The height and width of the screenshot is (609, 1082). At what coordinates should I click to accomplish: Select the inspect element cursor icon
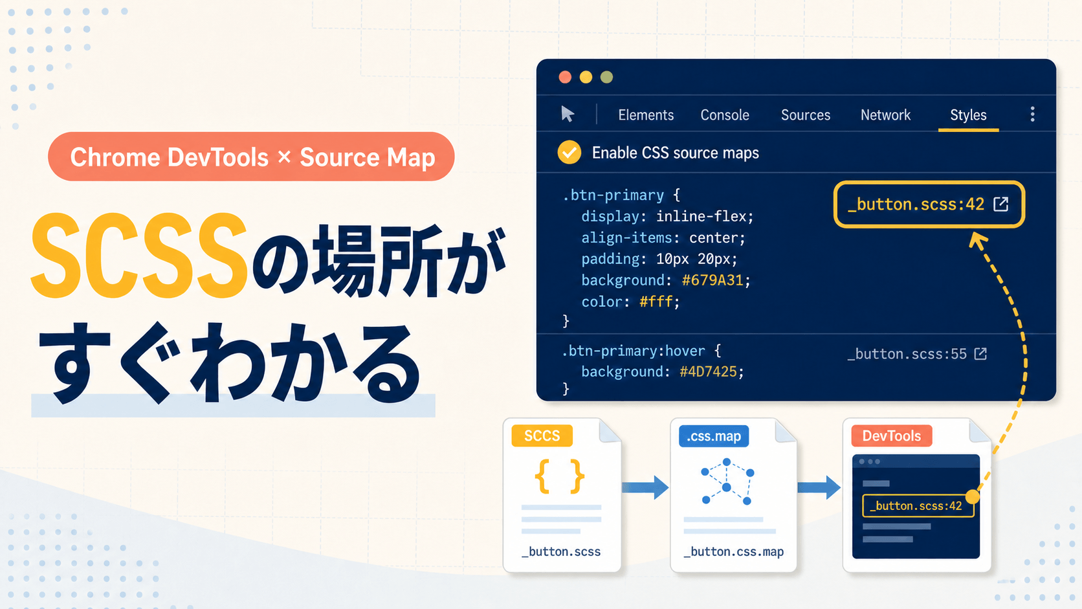coord(568,115)
